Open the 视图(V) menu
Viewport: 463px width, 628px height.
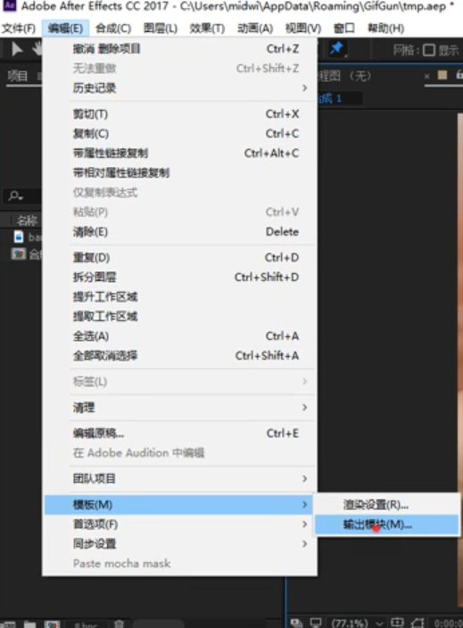tap(302, 28)
